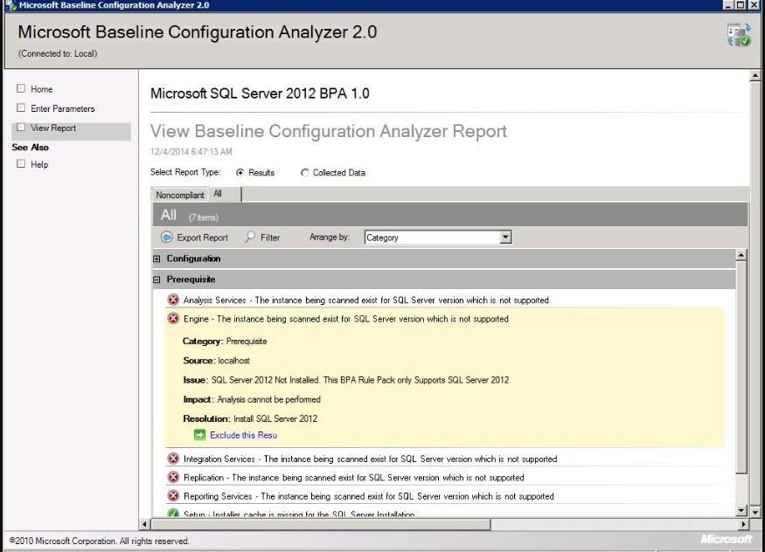Click the outer page scroll down arrow
The image size is (765, 552).
tap(755, 512)
